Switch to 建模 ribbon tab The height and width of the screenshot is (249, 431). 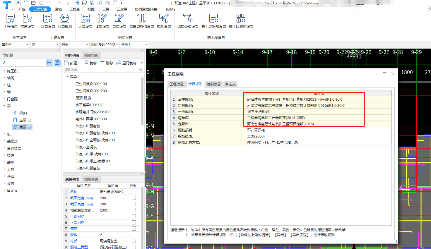pyautogui.click(x=58, y=9)
